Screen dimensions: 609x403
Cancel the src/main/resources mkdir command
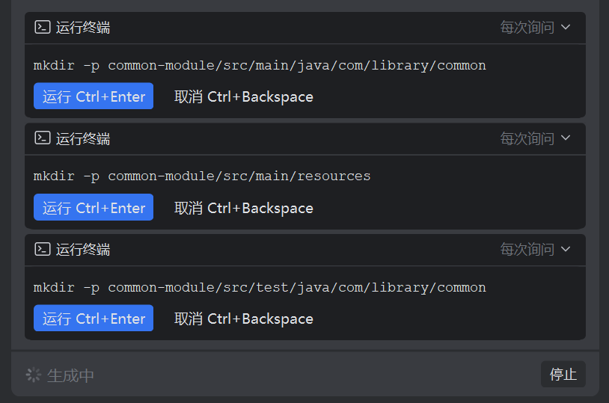(243, 208)
